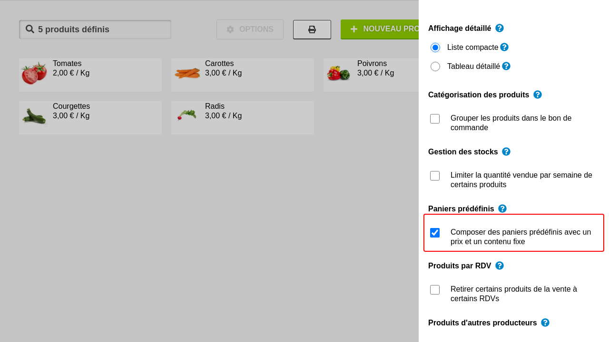This screenshot has height=342, width=609.
Task: Show help for Produits par RDV
Action: pyautogui.click(x=499, y=266)
